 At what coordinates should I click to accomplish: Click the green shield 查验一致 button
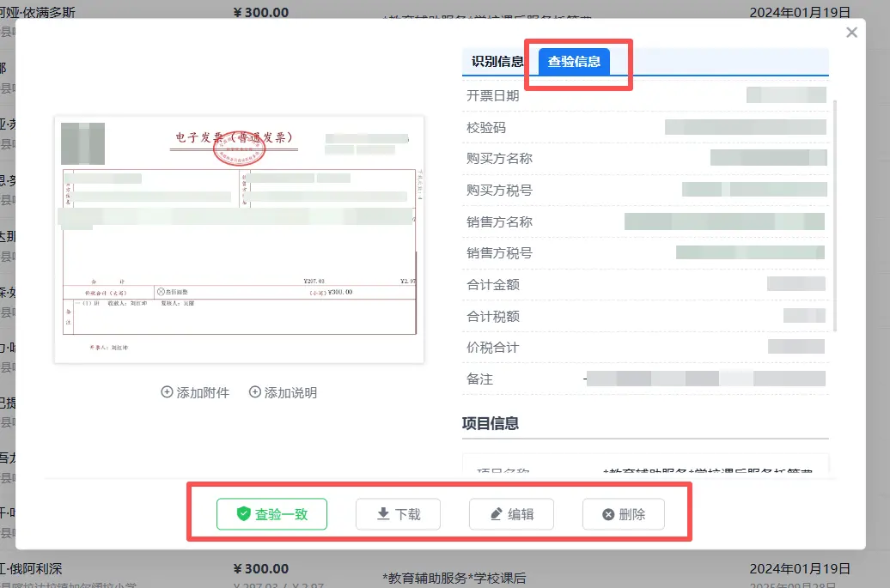272,514
